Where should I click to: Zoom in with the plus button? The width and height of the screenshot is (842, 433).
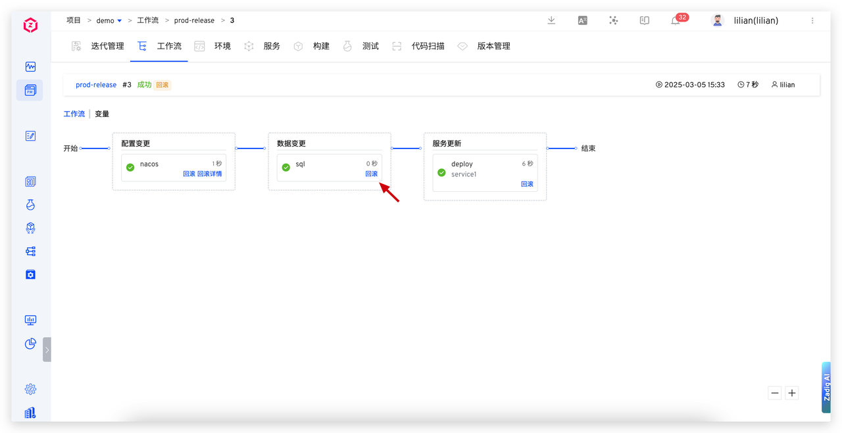point(792,393)
